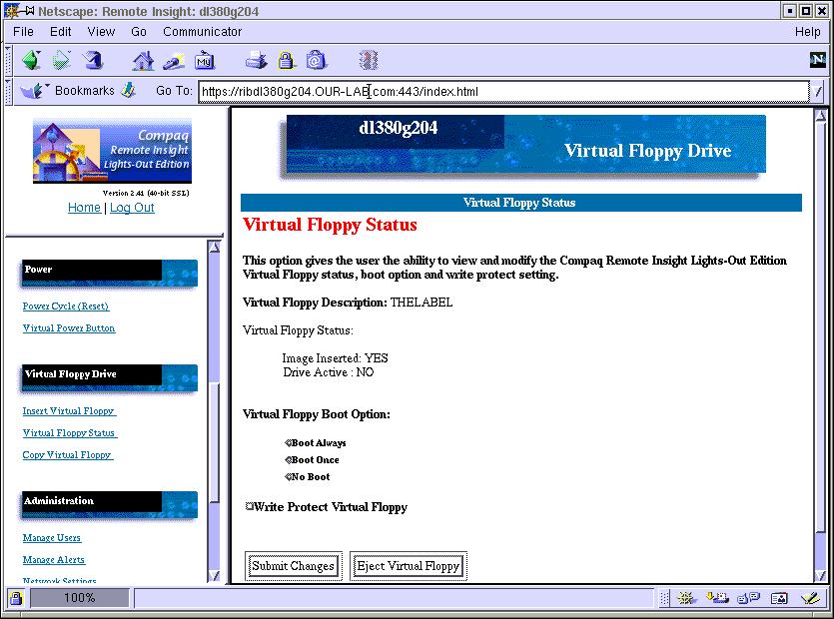Click the sidebar scrollbar down arrow
Viewport: 834px width, 619px height.
[x=212, y=577]
